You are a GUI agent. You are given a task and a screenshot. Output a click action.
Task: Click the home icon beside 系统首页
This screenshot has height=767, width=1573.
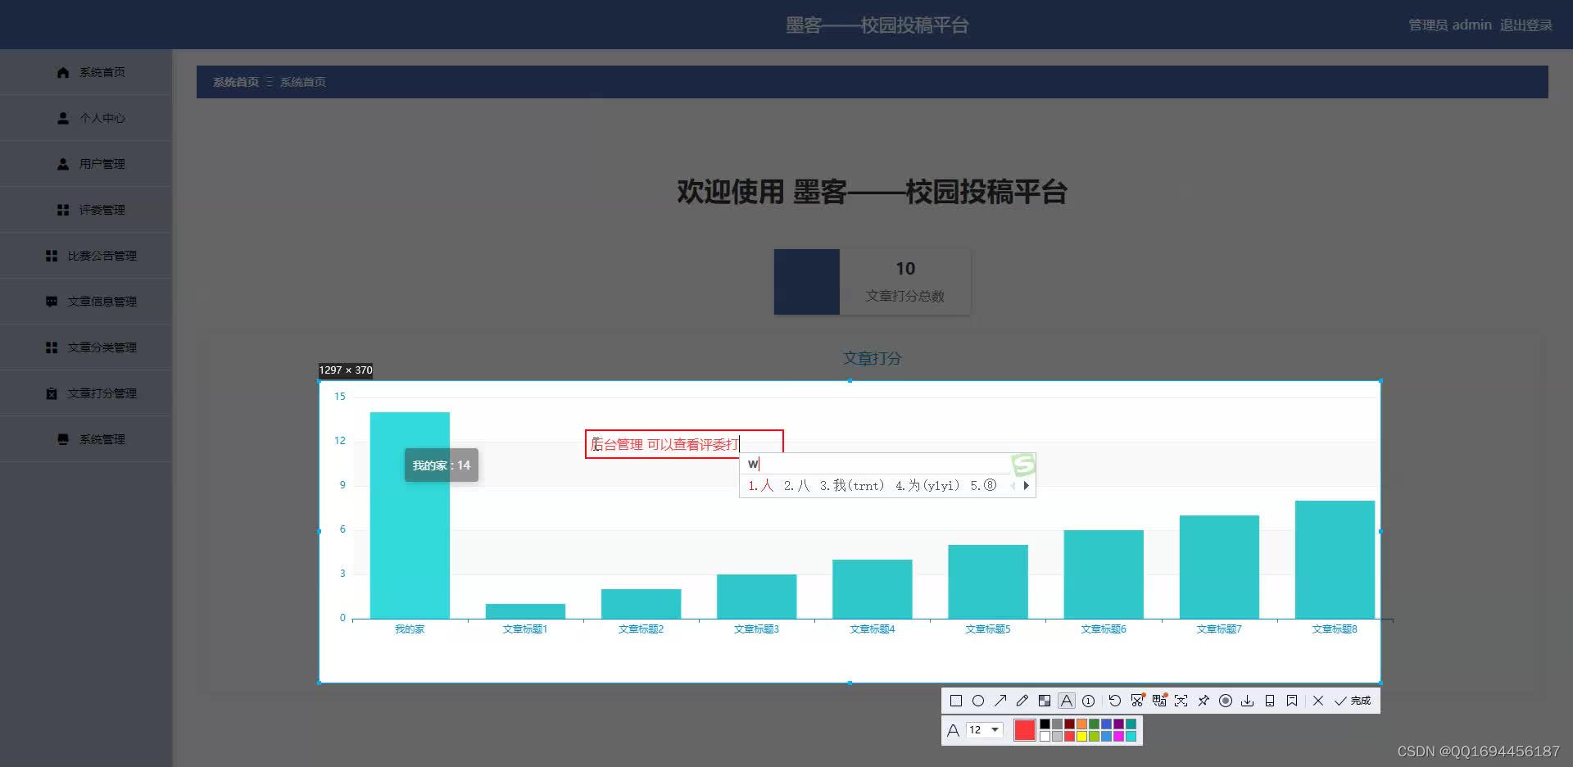point(63,72)
